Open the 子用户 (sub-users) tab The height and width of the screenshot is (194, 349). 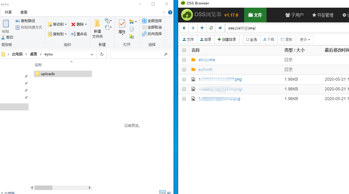295,15
